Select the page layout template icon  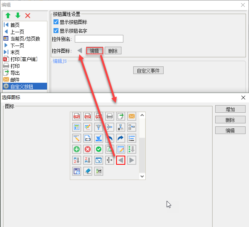[x=77, y=127]
